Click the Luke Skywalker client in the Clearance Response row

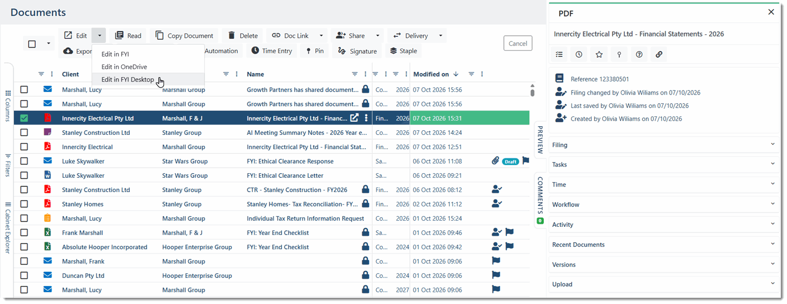coord(83,161)
